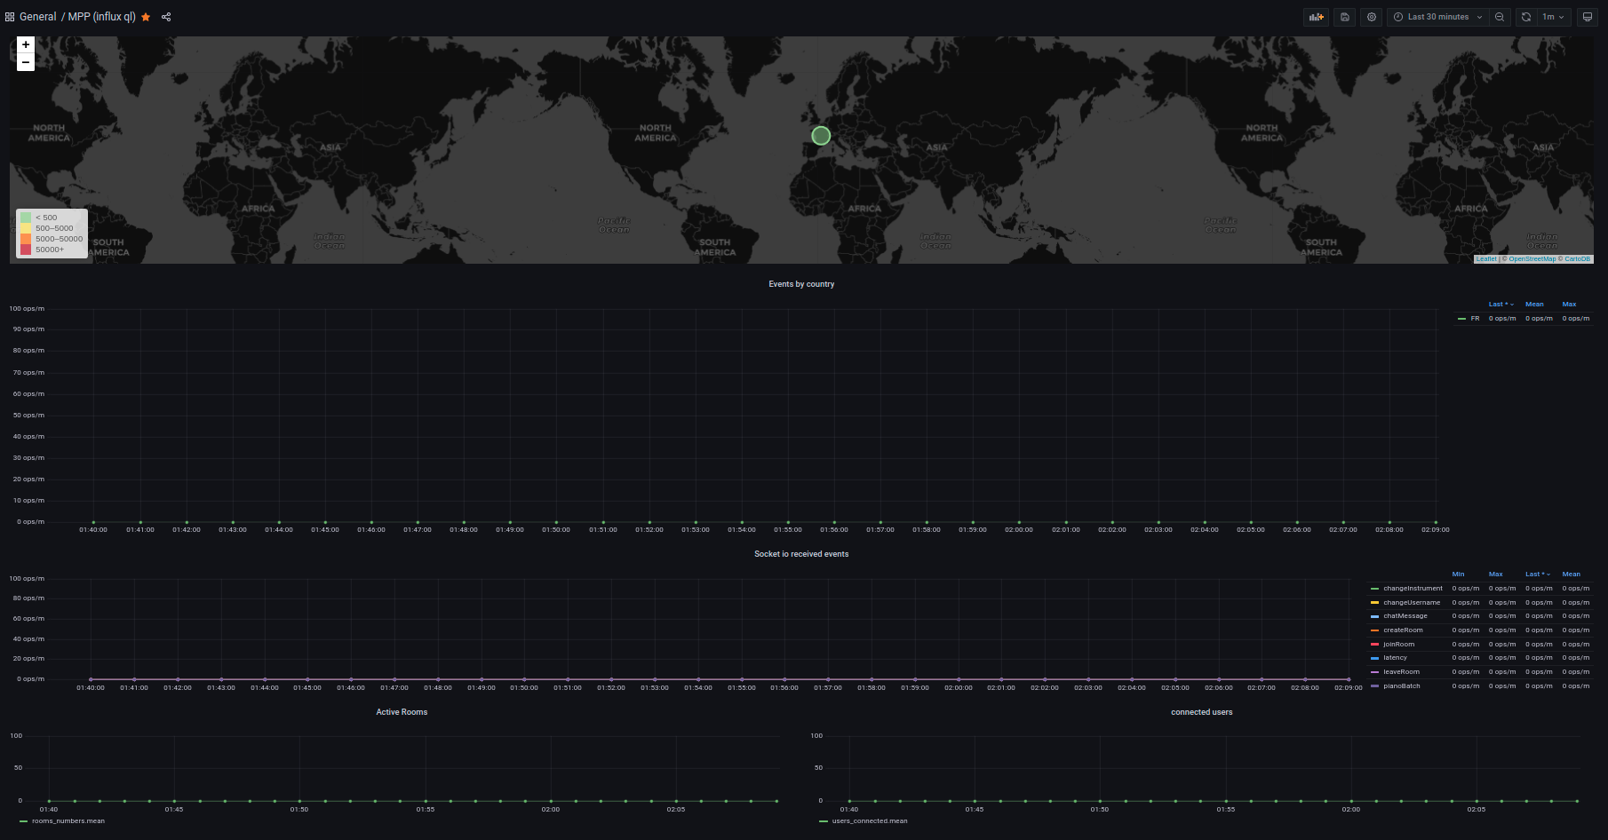The height and width of the screenshot is (840, 1608).
Task: Open the Last 30 minutes time picker
Action: coord(1437,17)
